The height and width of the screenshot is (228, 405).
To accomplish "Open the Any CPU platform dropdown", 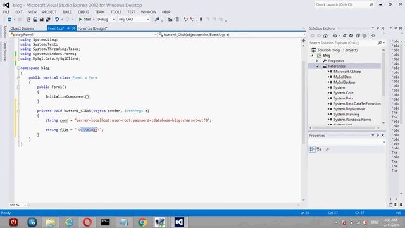I will point(134,19).
